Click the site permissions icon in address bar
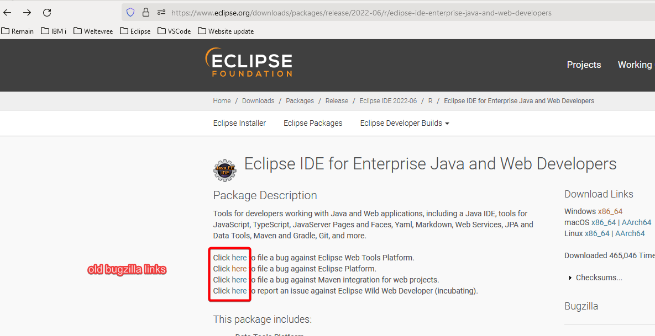655x336 pixels. 161,12
